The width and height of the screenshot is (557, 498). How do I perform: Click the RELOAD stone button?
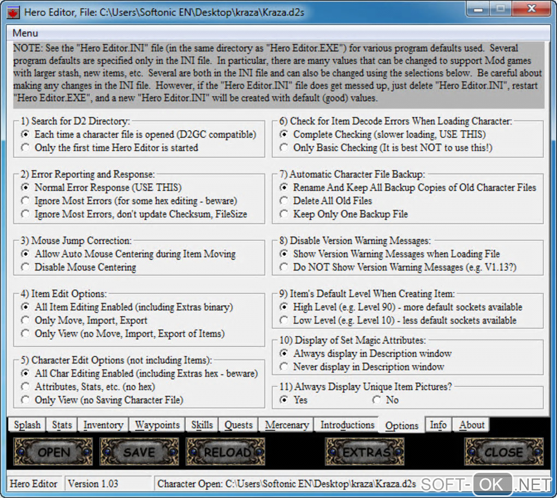click(226, 452)
